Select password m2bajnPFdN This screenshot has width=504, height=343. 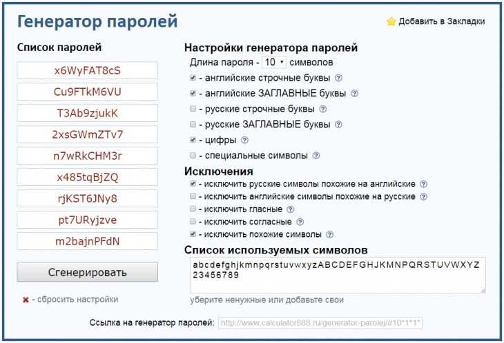pyautogui.click(x=88, y=241)
